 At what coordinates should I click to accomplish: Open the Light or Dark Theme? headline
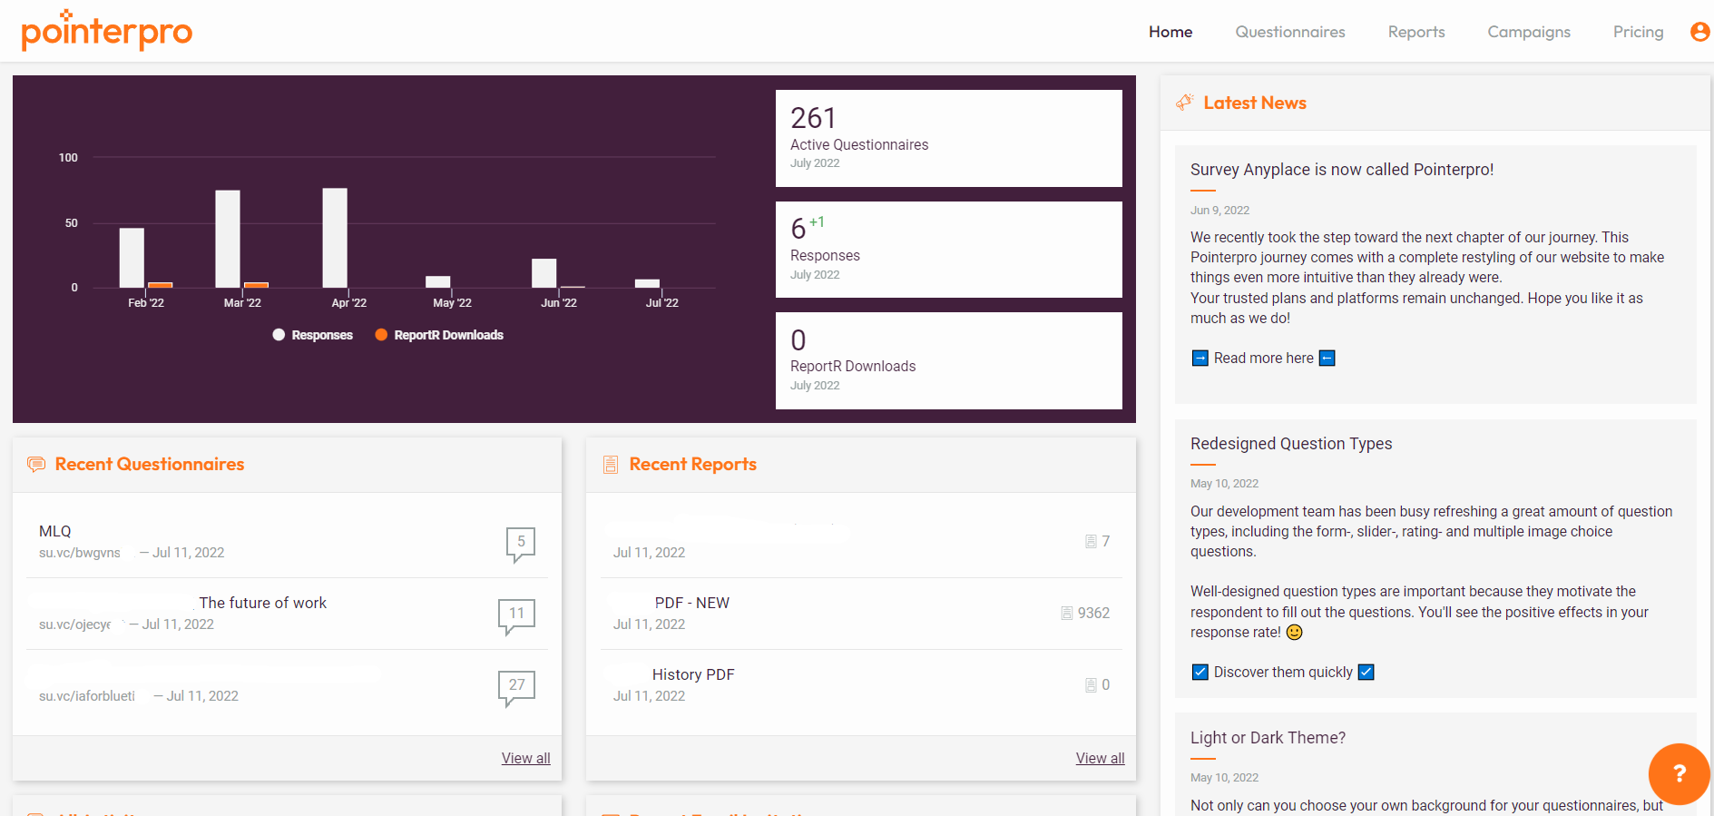point(1268,738)
